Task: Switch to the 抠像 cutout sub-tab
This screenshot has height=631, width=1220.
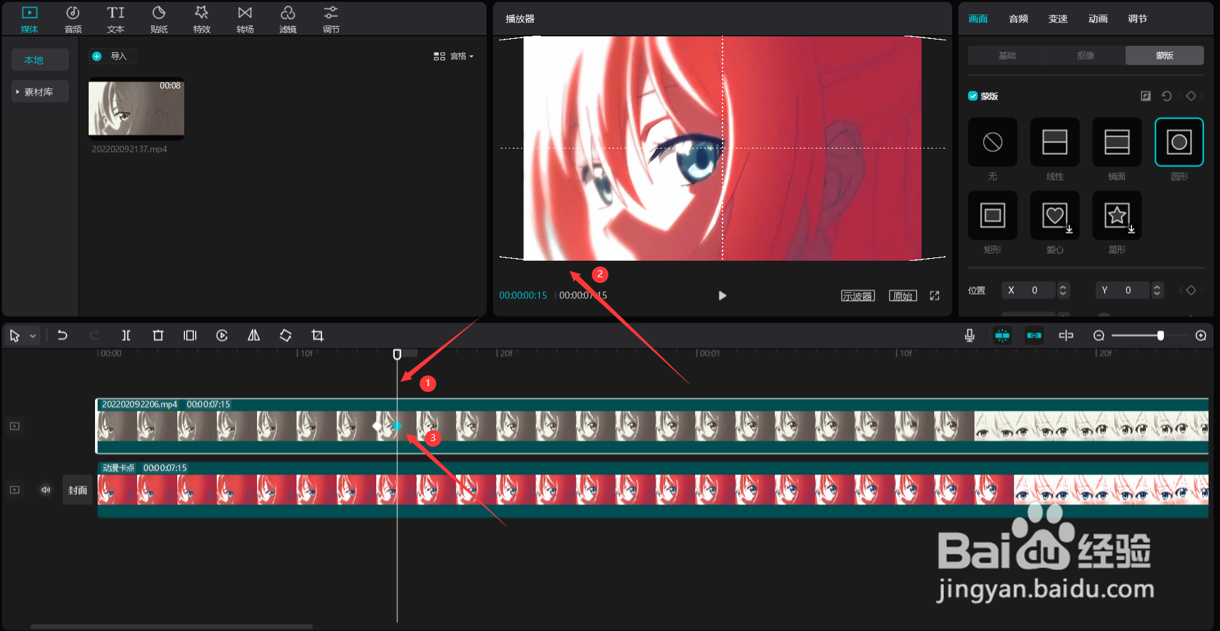Action: [1085, 55]
